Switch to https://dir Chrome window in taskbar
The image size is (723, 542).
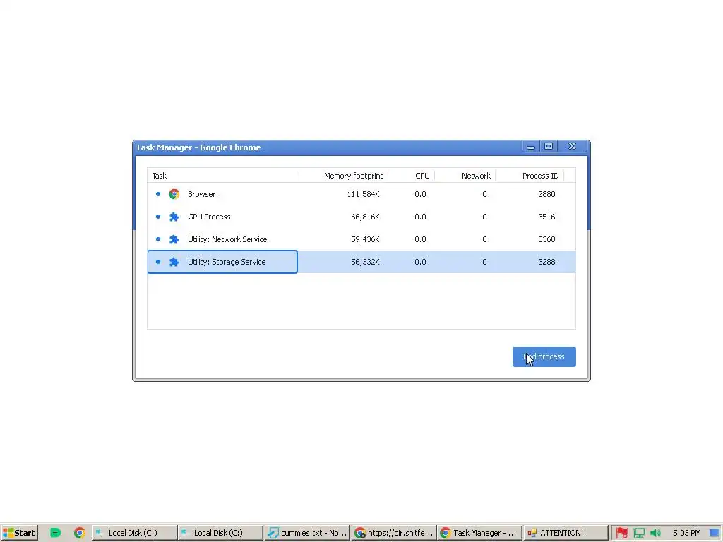pyautogui.click(x=393, y=533)
